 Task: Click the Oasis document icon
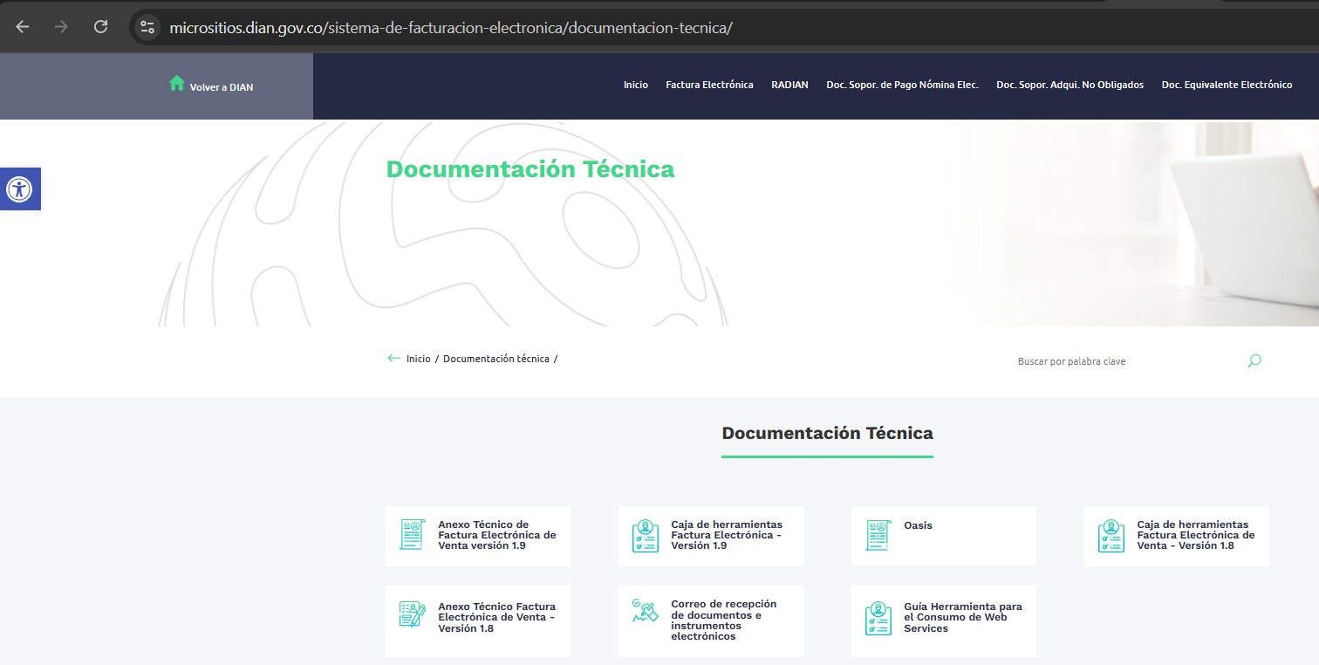click(x=878, y=535)
